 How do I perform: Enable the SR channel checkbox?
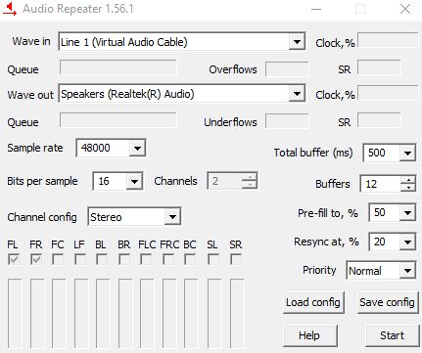point(236,259)
